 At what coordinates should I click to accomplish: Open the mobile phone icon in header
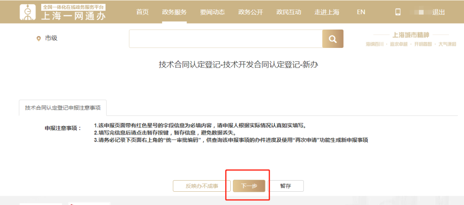[398, 12]
